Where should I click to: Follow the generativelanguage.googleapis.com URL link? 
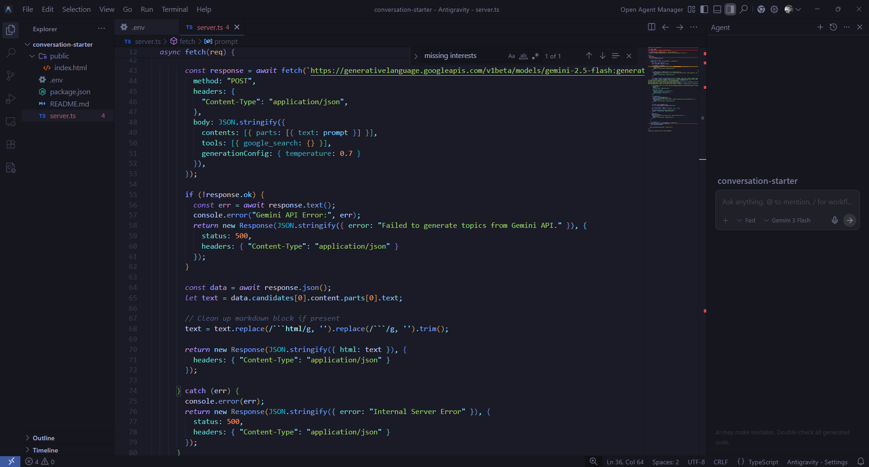[476, 71]
